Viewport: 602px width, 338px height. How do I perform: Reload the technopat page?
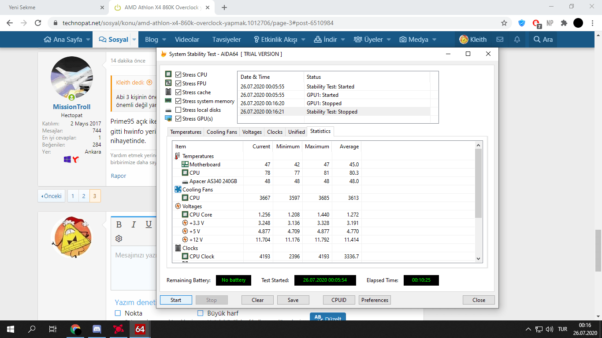tap(38, 23)
